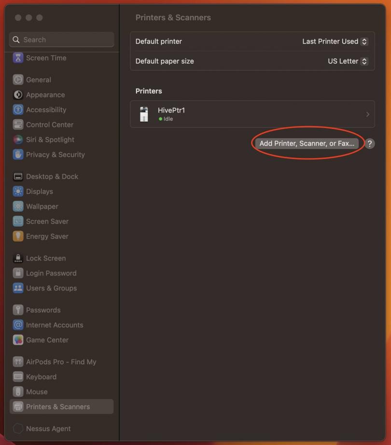Select Screen Time in sidebar
391x445 pixels.
pyautogui.click(x=46, y=58)
